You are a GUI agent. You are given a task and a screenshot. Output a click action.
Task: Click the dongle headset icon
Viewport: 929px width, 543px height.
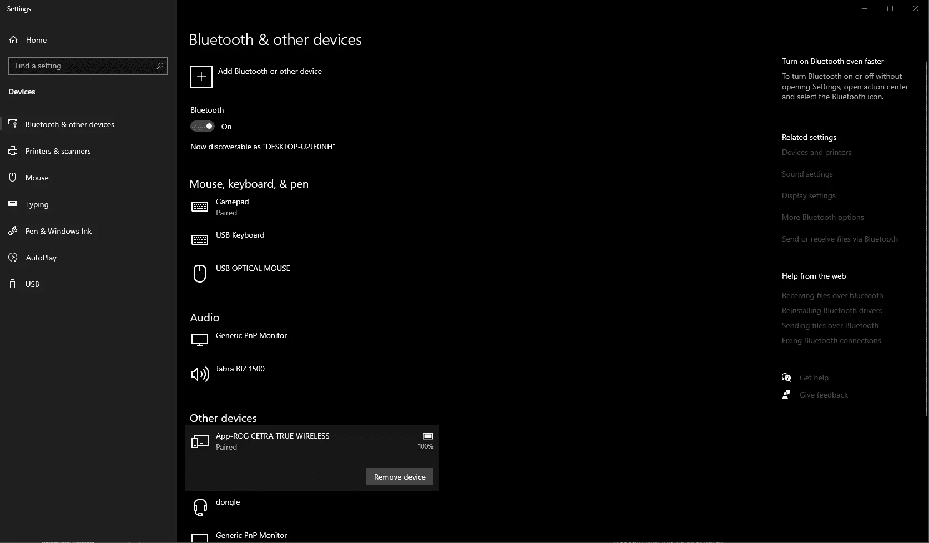pyautogui.click(x=200, y=507)
